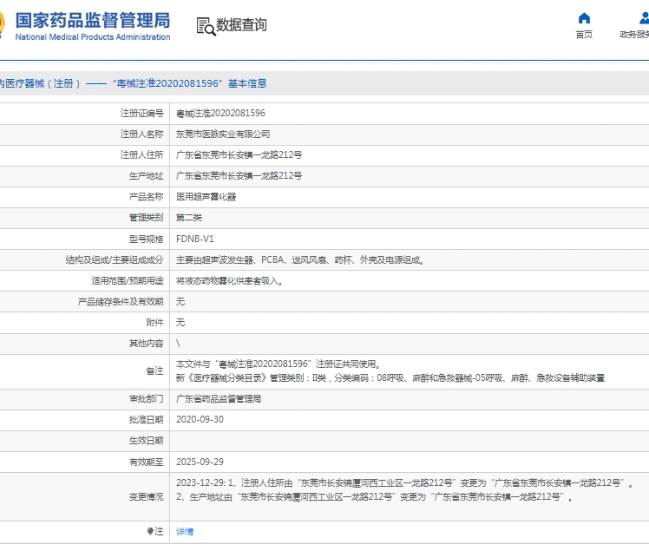
Task: Click the 附件 field label
Action: coord(154,323)
